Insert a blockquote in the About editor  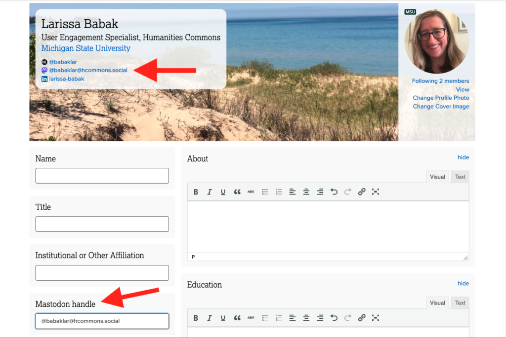237,192
